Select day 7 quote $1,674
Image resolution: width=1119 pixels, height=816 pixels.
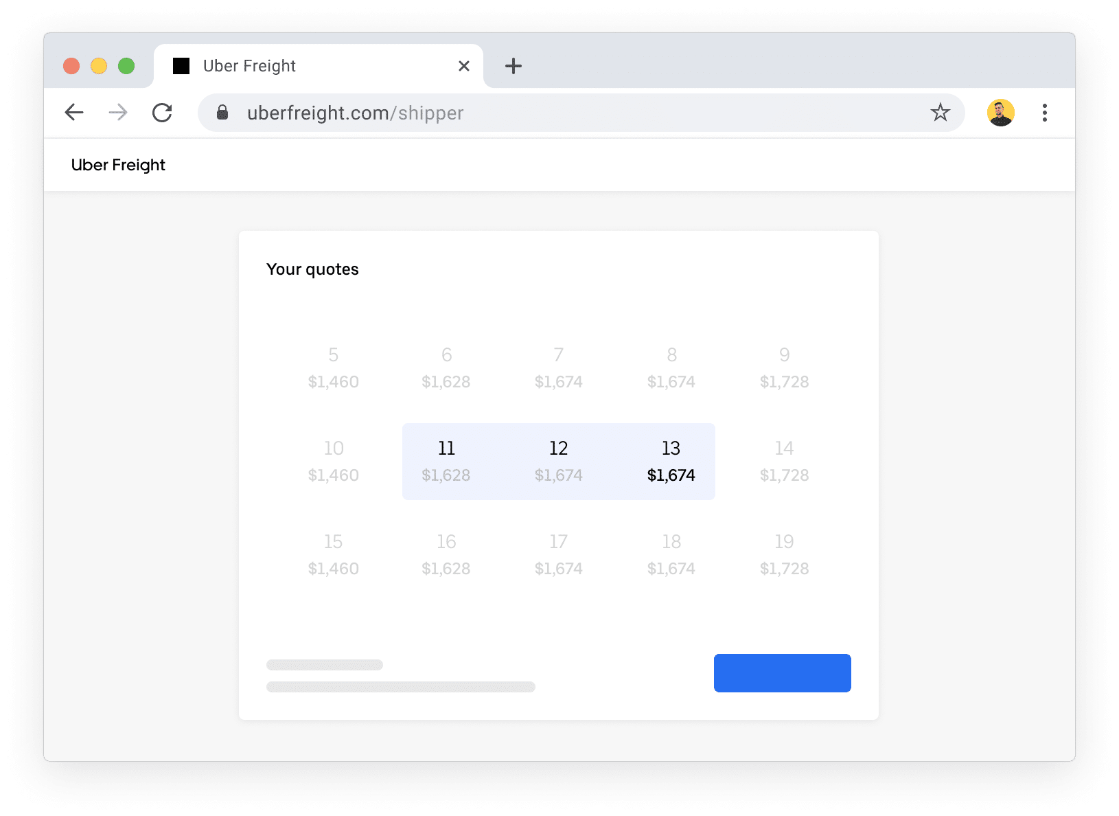(559, 368)
